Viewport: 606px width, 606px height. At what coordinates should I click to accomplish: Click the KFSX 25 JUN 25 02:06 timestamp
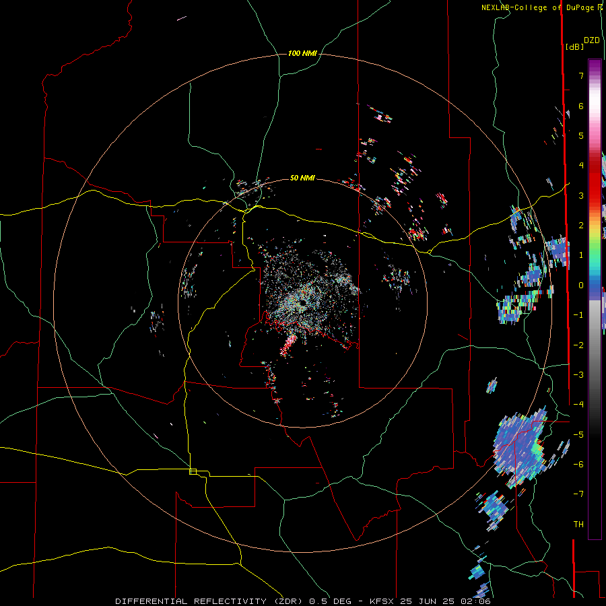click(x=430, y=601)
